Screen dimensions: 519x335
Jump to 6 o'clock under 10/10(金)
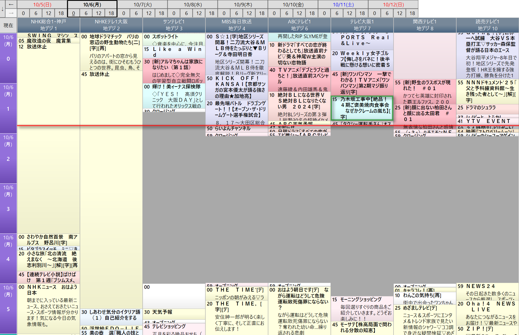pos(287,13)
